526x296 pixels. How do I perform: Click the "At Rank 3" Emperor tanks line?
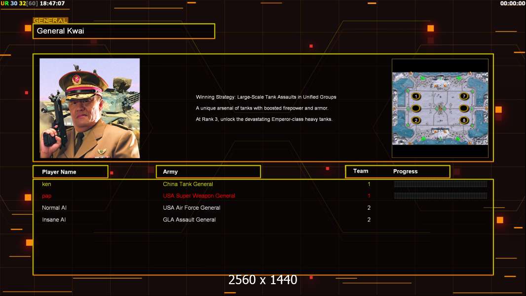click(264, 119)
